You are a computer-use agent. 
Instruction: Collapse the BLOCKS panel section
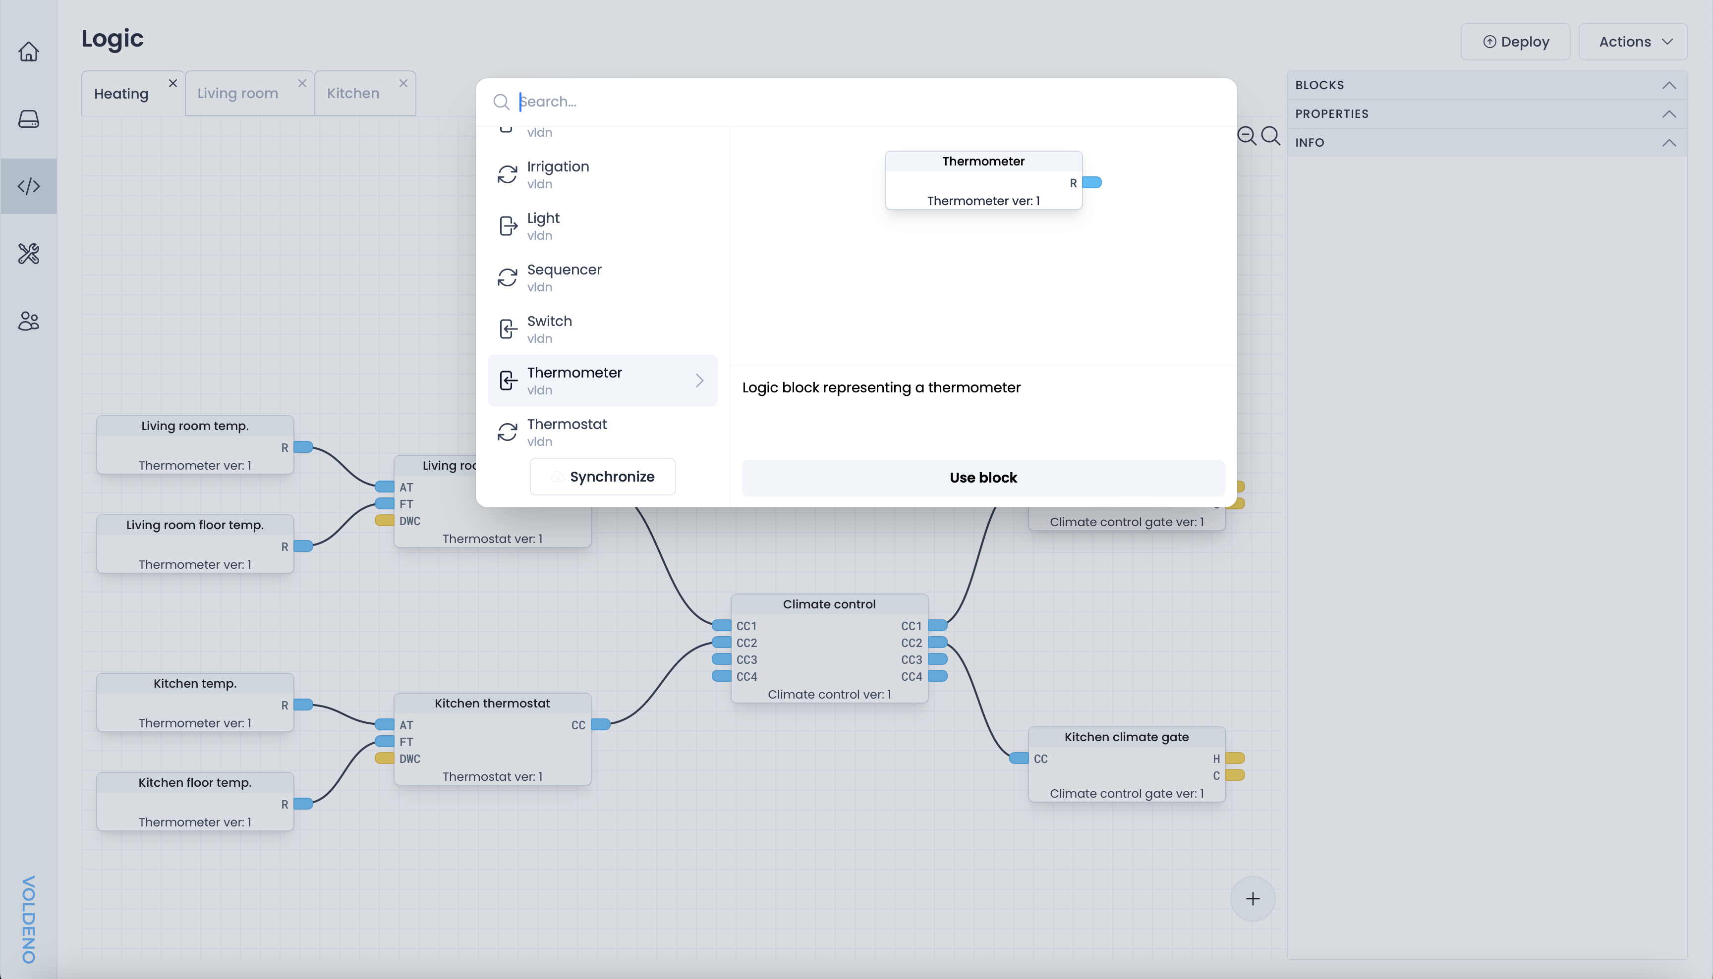coord(1668,85)
